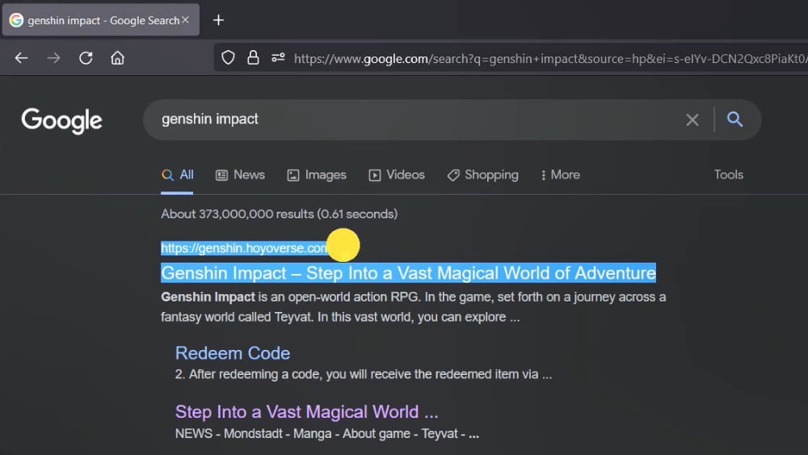Open Genshin Impact main result title
This screenshot has height=455, width=808.
(x=408, y=273)
